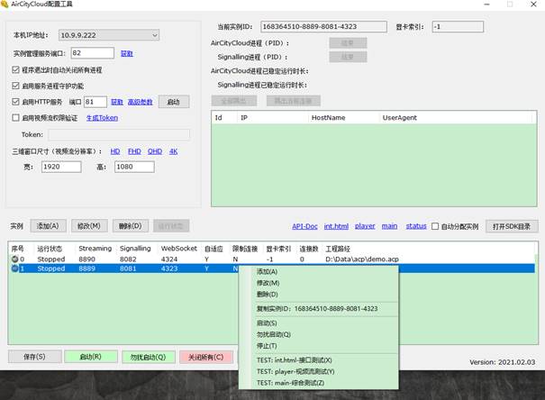
Task: Click the Streaming column header
Action: (95, 249)
